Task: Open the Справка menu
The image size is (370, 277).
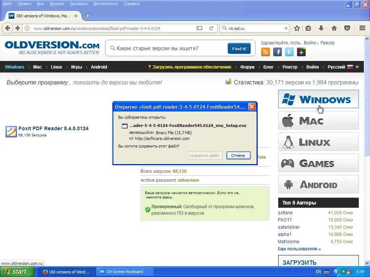Action: click(132, 4)
